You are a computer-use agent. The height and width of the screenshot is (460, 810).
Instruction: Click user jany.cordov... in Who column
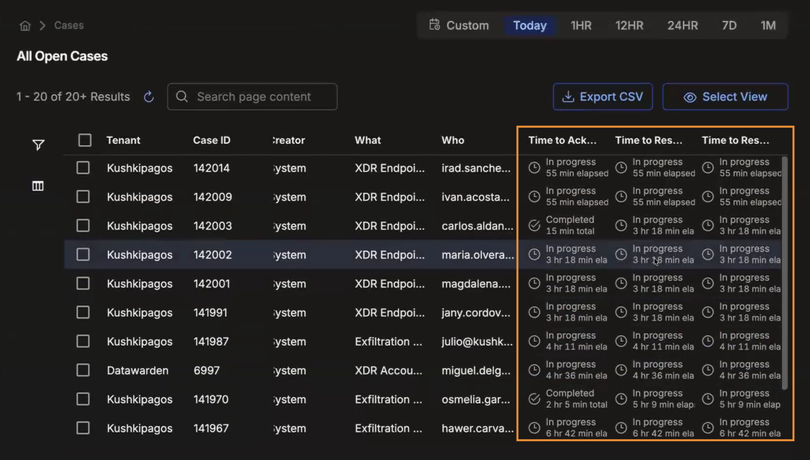point(476,312)
